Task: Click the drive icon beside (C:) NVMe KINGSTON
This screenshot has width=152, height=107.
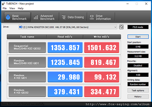Action: pos(21,27)
